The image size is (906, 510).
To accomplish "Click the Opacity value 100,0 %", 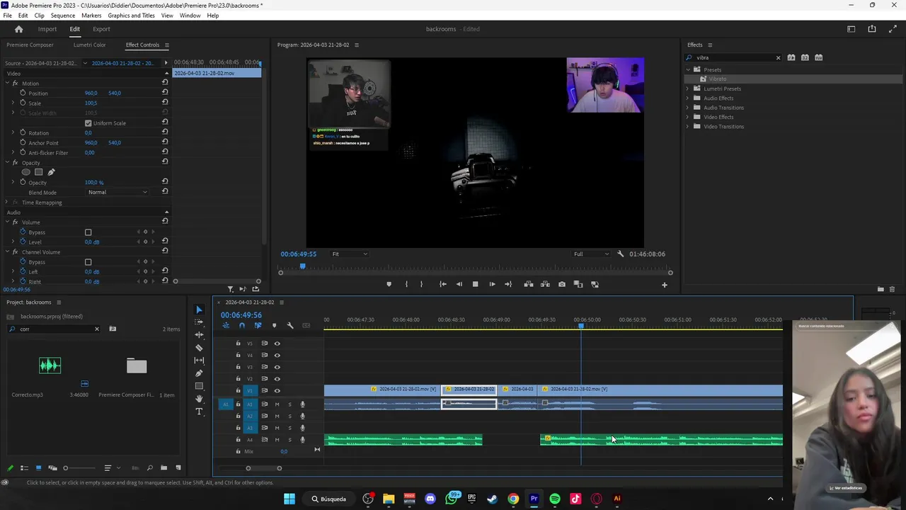I will pyautogui.click(x=94, y=182).
